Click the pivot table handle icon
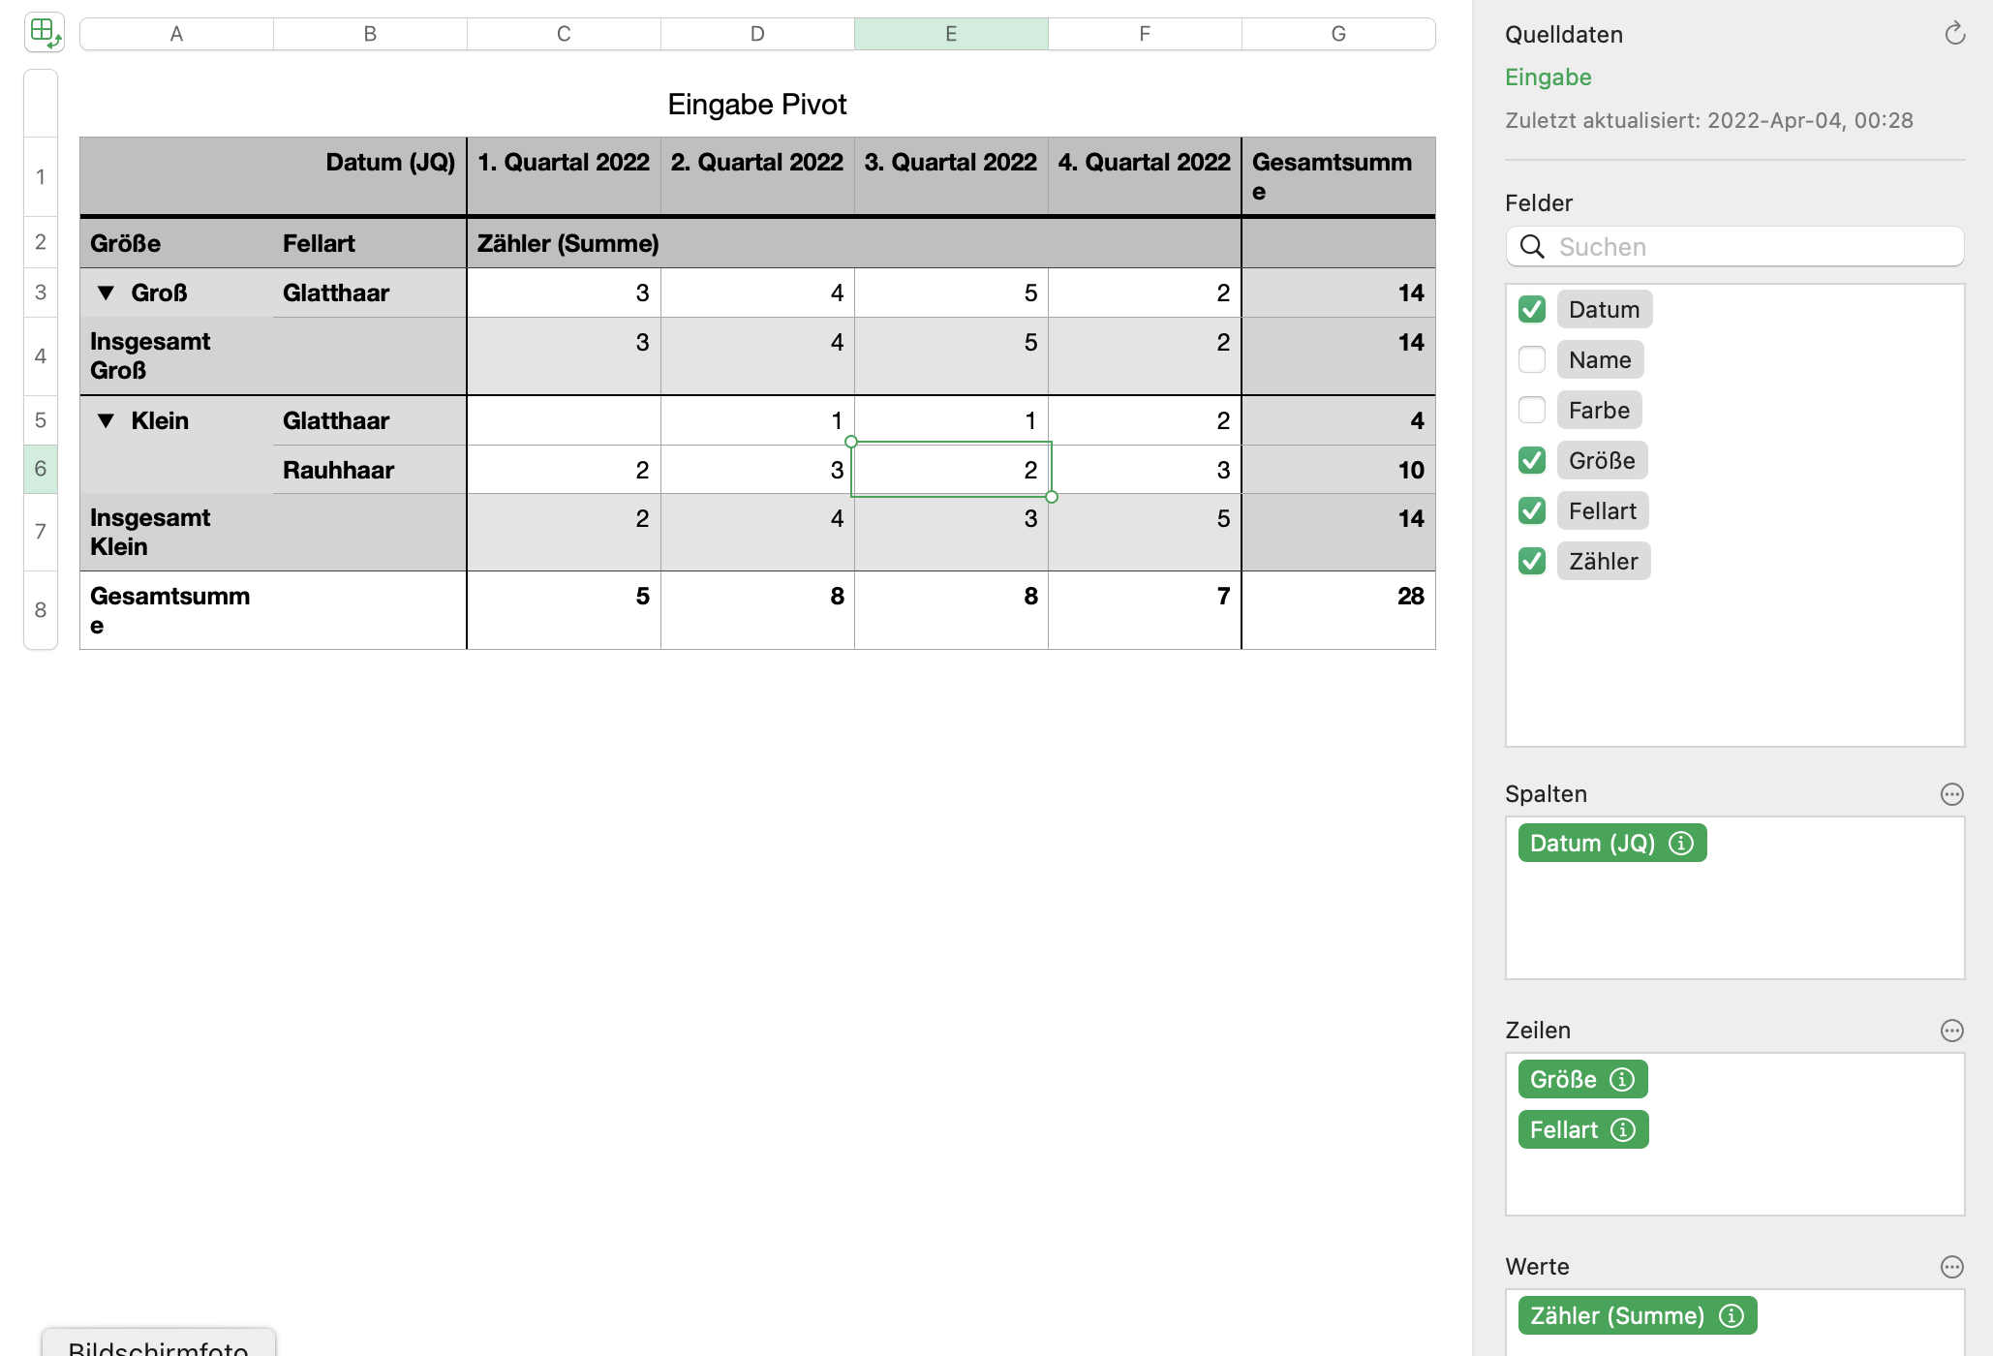Screen dimensions: 1993x1356 pyautogui.click(x=45, y=33)
